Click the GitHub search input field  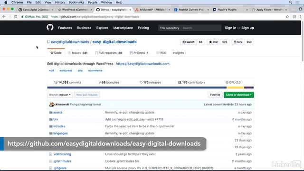pos(201,28)
